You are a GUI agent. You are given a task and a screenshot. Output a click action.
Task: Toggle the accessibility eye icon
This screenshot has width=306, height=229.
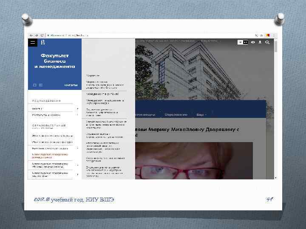(253, 42)
